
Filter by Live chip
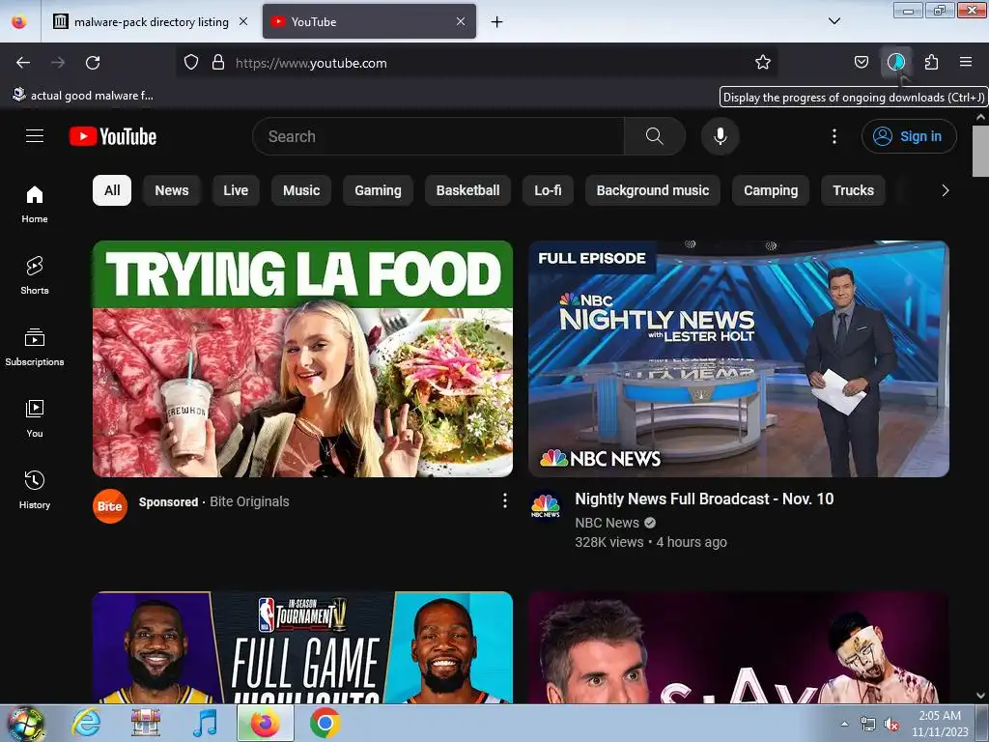(236, 190)
